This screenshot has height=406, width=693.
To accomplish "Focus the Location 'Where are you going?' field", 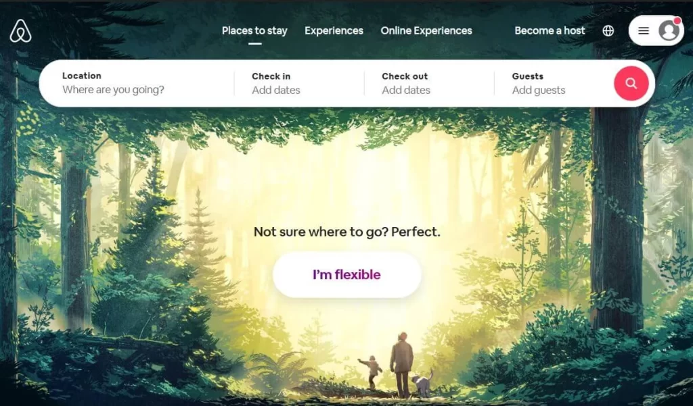I will (137, 83).
